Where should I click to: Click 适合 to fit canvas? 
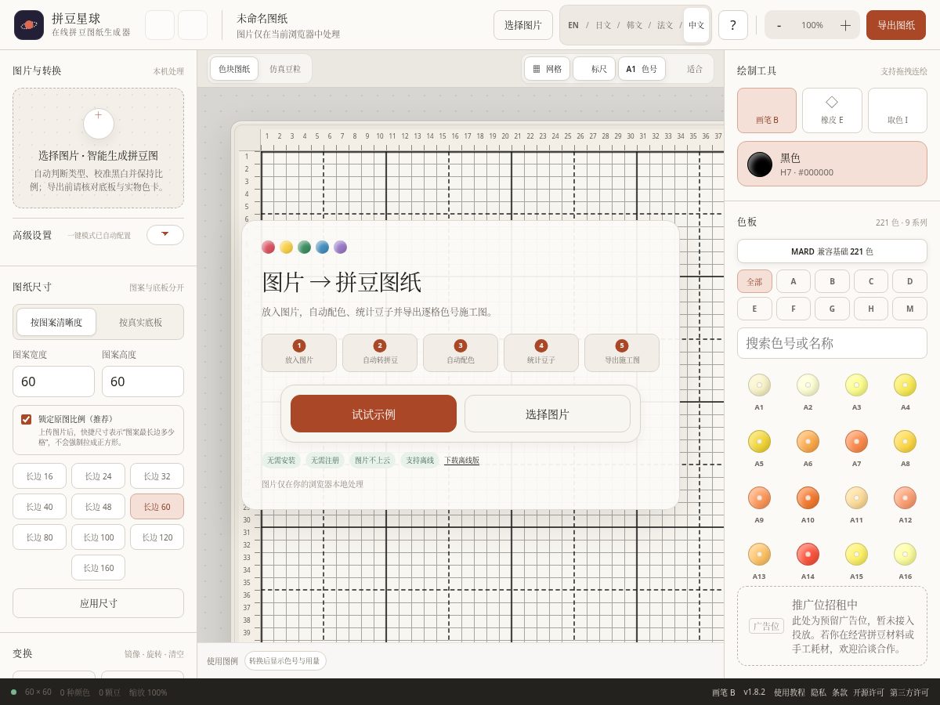click(695, 69)
